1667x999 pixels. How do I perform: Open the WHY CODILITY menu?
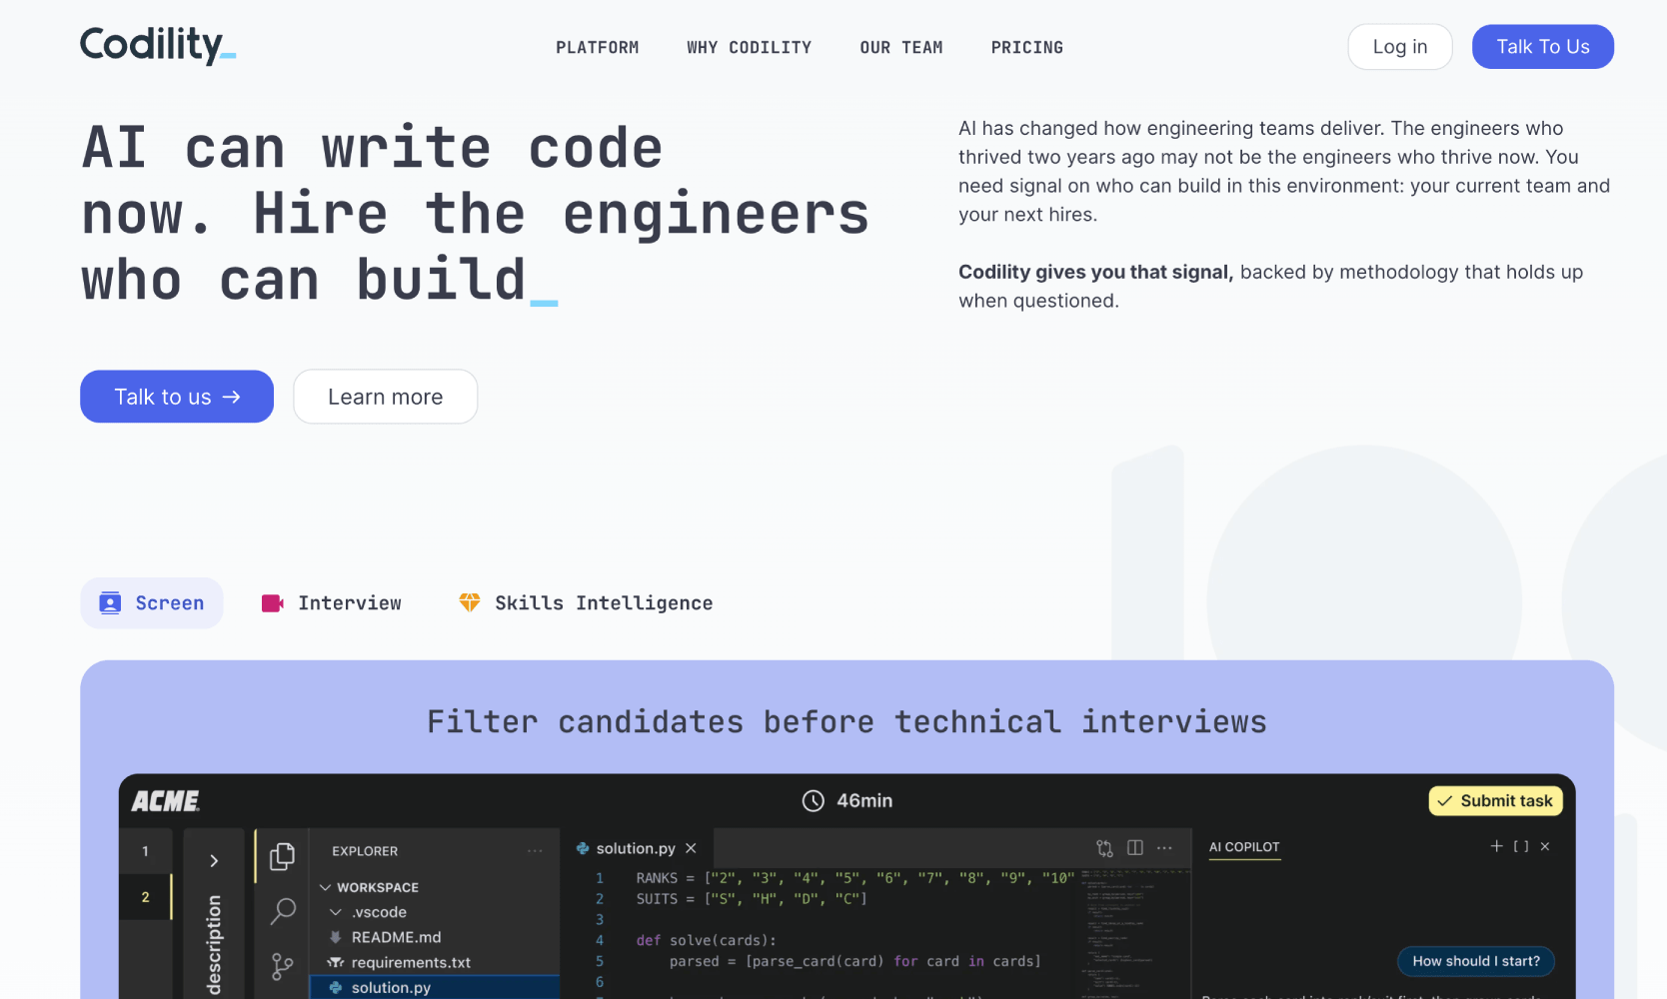[x=750, y=47]
